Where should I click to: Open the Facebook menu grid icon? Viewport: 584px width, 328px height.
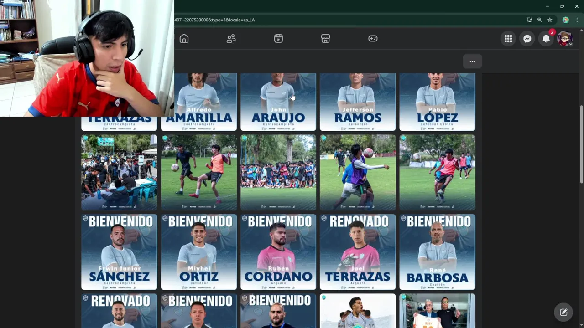[x=508, y=39]
